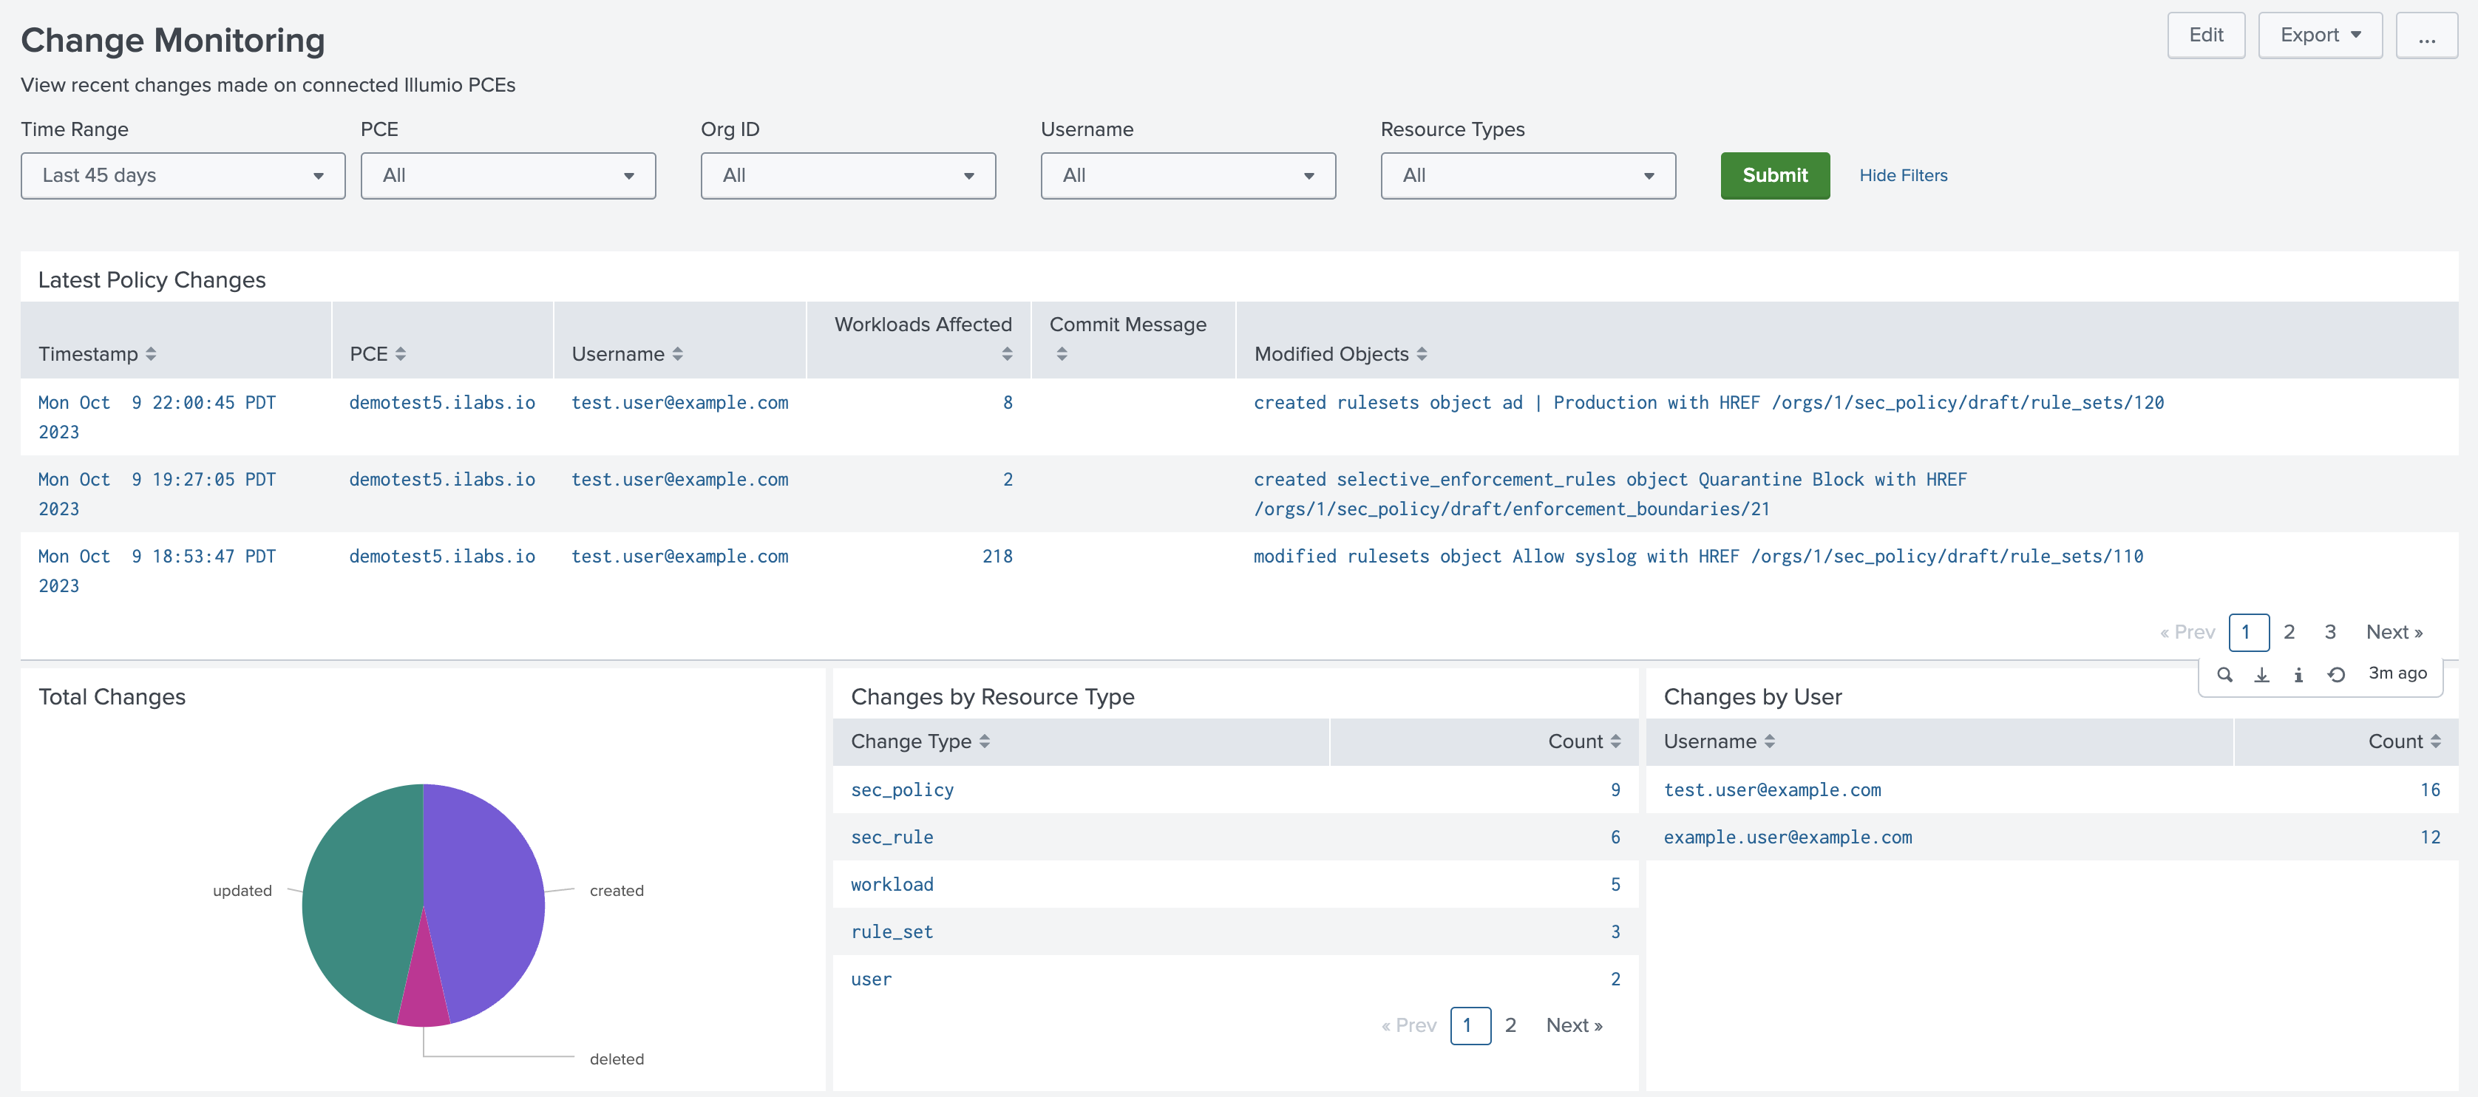Click the Edit dashboard button
The width and height of the screenshot is (2478, 1097).
2206,35
